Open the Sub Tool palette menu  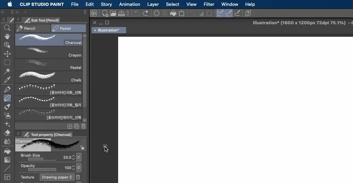point(18,20)
